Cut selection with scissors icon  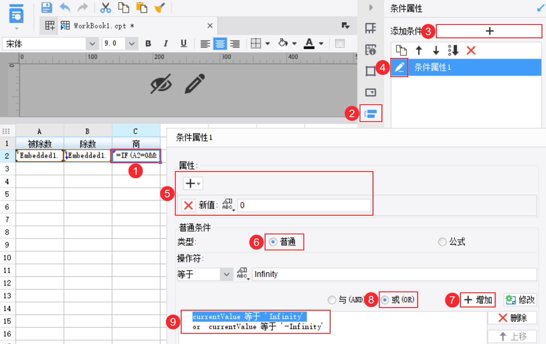pyautogui.click(x=105, y=7)
